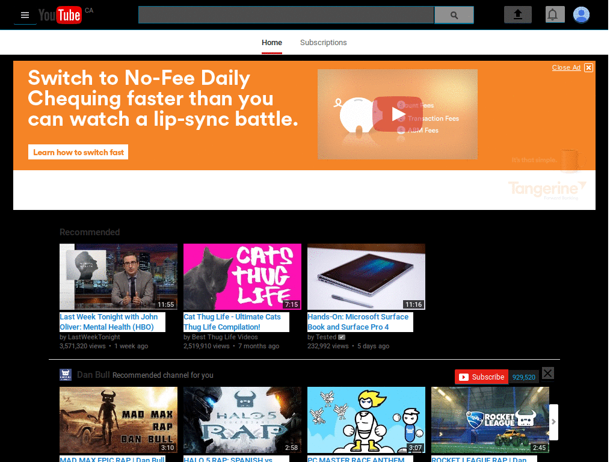Play the Tangerine ad video
Screen dimensions: 616x462
tap(398, 114)
